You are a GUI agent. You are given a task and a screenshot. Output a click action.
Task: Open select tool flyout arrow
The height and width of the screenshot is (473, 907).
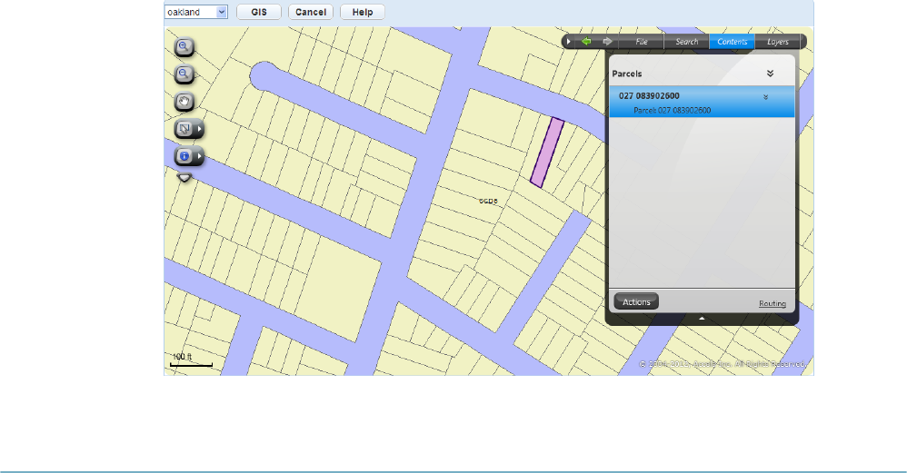pyautogui.click(x=200, y=129)
